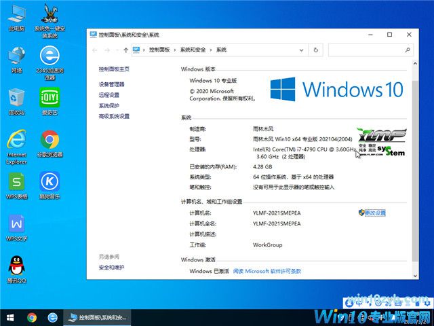The image size is (434, 326).
Task: Launch 谷歌浏览器 Chrome from the desktop
Action: 50,143
